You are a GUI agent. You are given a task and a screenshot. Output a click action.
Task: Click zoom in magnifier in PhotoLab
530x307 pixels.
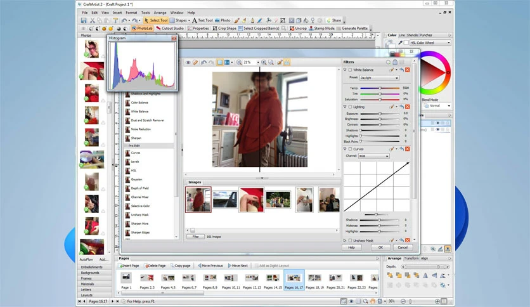click(x=264, y=62)
